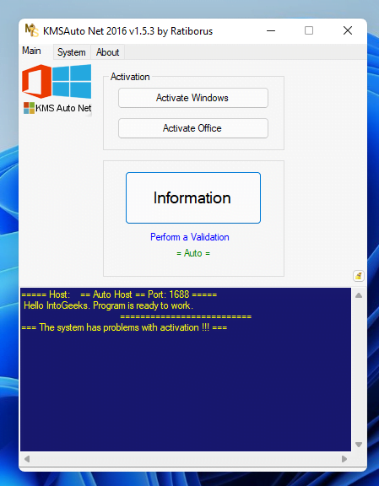Click the horizontal scroll right arrow
The width and height of the screenshot is (379, 486).
[x=344, y=459]
